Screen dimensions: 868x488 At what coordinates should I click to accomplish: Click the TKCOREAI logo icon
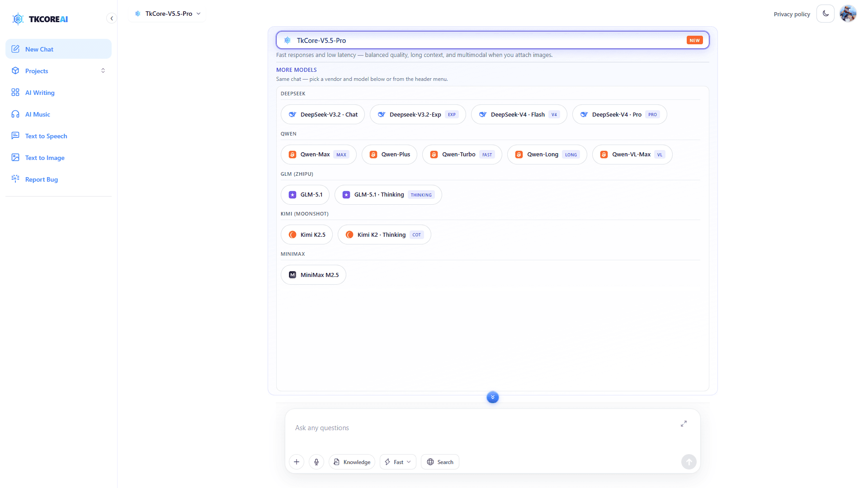18,19
